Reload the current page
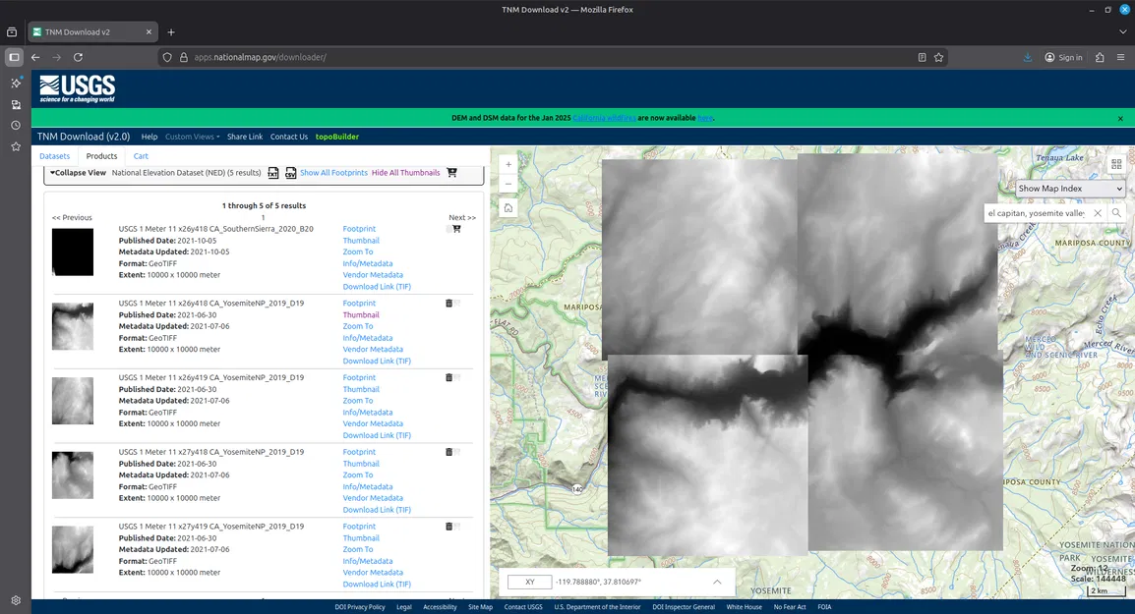Viewport: 1135px width, 614px height. (78, 57)
